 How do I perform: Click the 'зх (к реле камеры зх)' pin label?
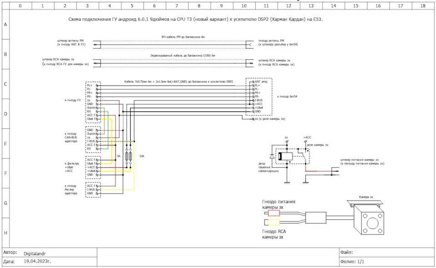(x=270, y=119)
